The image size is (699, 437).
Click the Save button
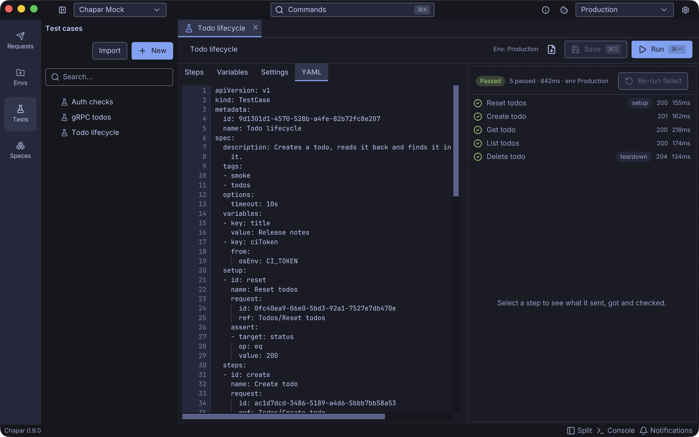pos(596,49)
